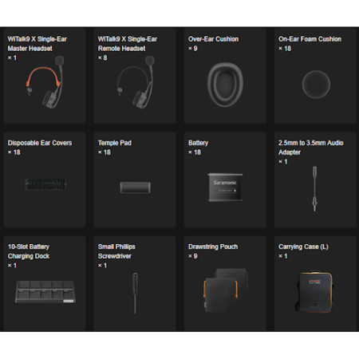Image resolution: width=359 pixels, height=359 pixels.
Task: Click the orange Master Headset image
Action: (45, 82)
